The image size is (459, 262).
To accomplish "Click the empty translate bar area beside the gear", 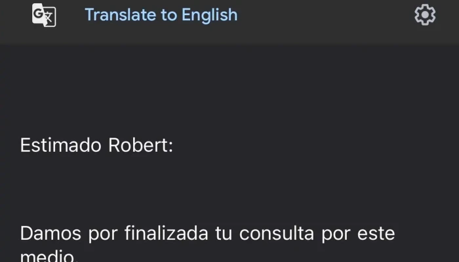I will [x=325, y=15].
